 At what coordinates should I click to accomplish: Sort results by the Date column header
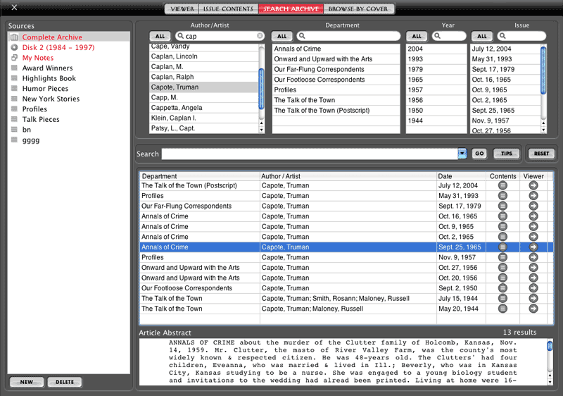tap(461, 176)
